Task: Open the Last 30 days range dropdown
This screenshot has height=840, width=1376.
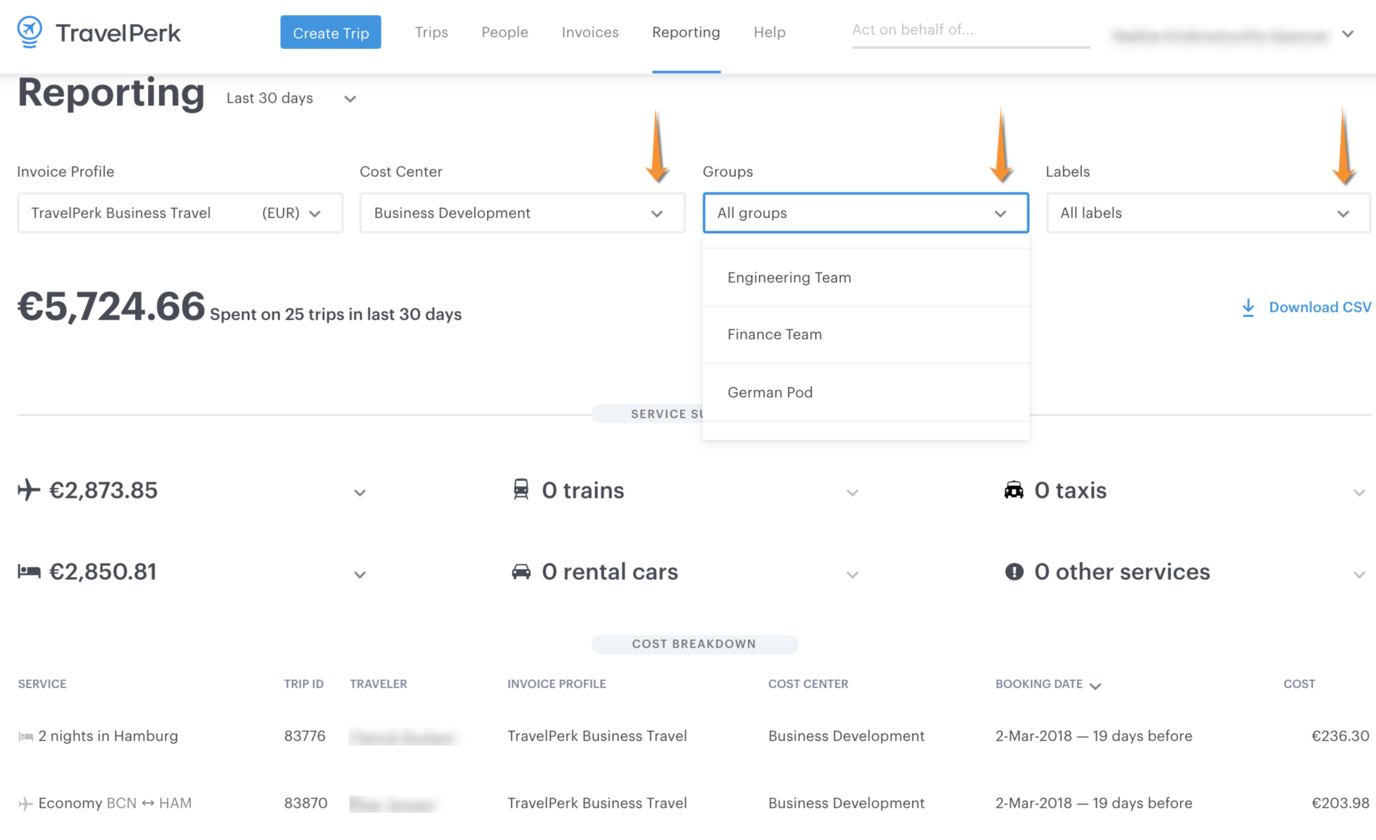Action: click(x=291, y=98)
